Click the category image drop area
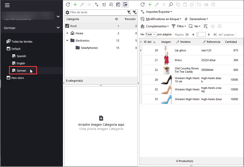 (x=101, y=126)
